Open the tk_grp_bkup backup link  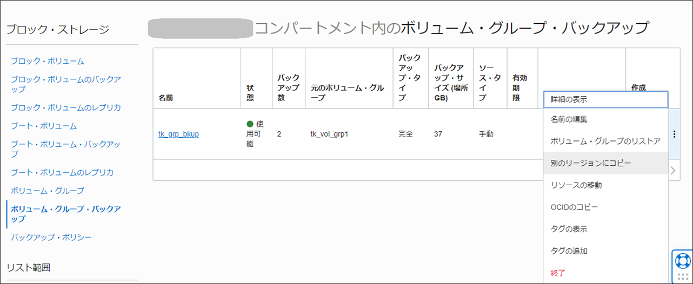coord(178,134)
